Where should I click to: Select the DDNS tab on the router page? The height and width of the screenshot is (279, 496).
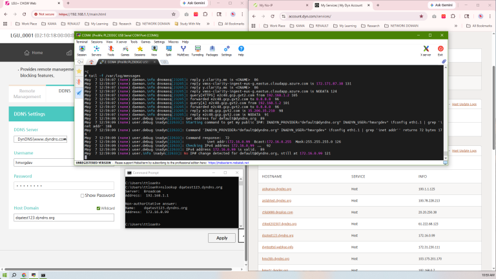point(64,91)
